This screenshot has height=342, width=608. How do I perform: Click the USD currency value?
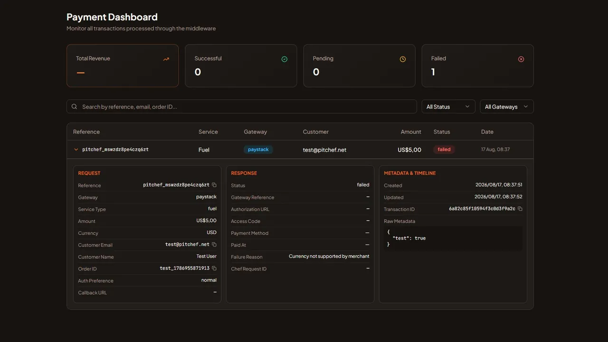click(211, 232)
